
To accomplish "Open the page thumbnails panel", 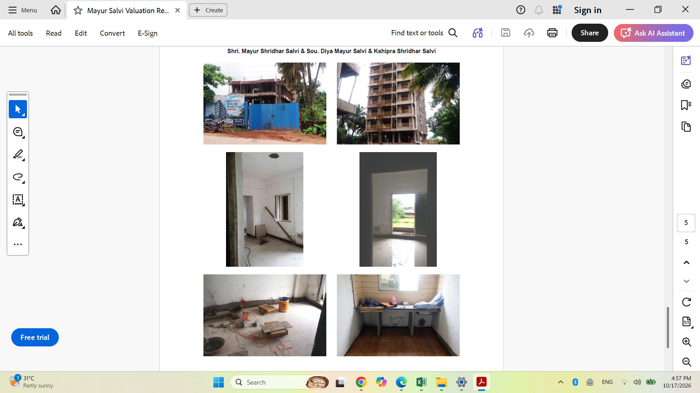I will coord(686,127).
